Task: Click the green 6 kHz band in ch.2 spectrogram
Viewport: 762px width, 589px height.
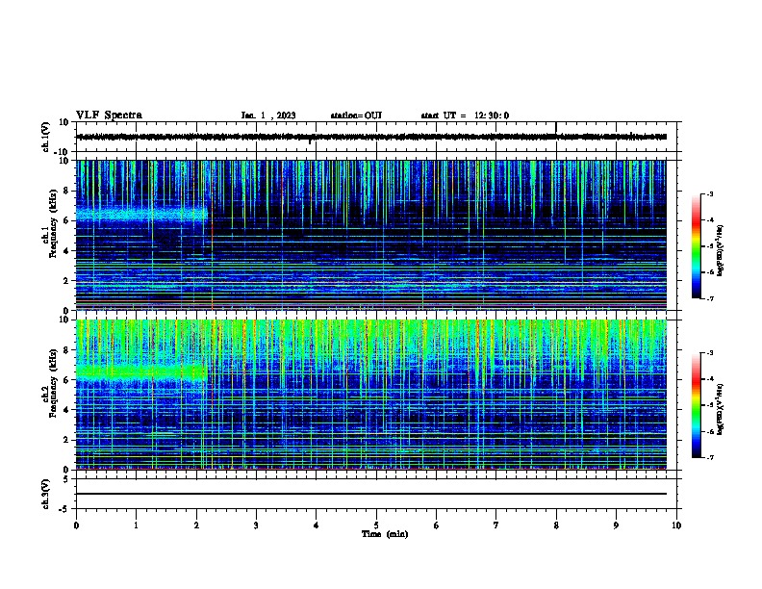Action: 141,372
